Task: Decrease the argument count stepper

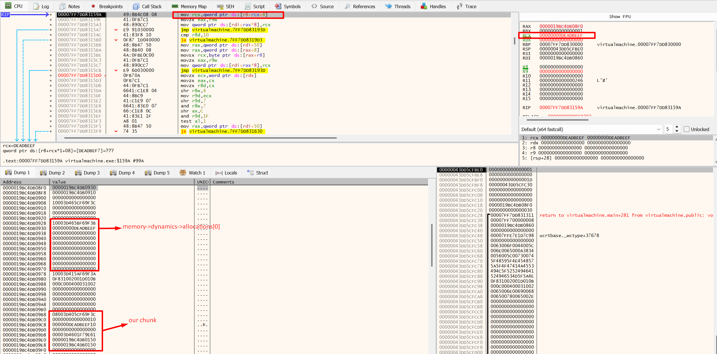Action: [x=677, y=131]
